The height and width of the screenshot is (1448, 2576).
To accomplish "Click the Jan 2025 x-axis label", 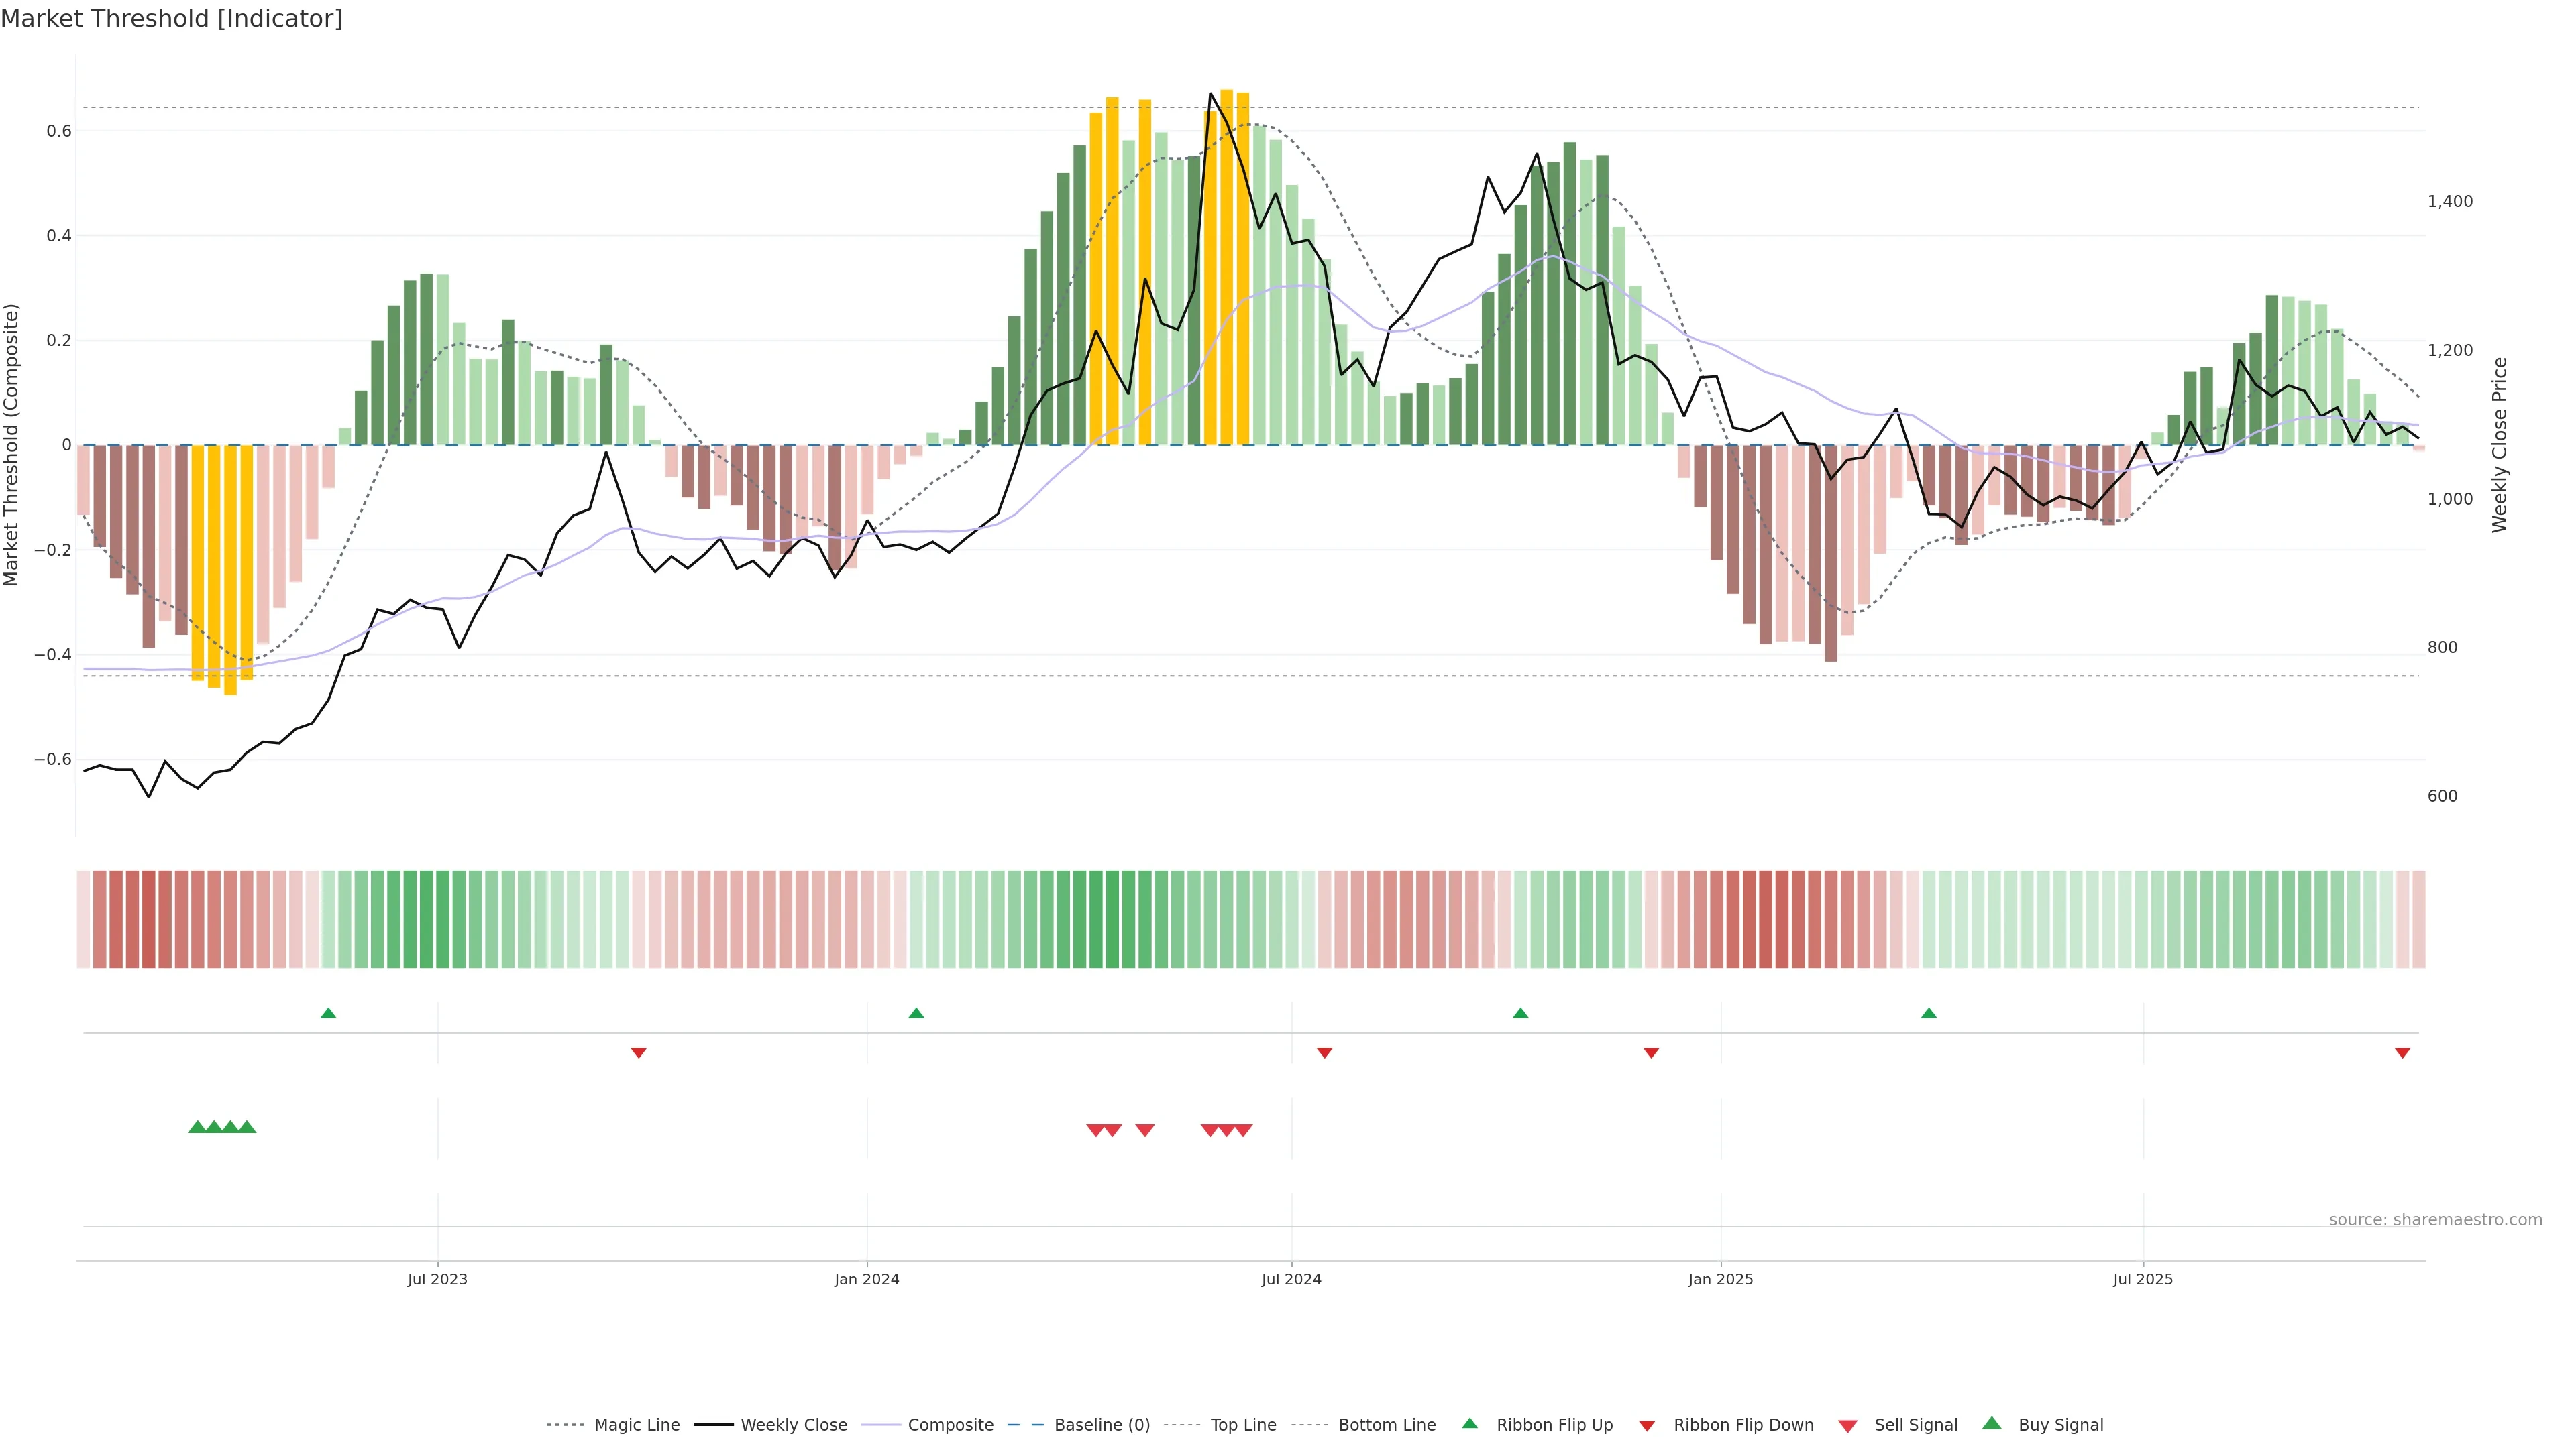I will [1720, 1280].
